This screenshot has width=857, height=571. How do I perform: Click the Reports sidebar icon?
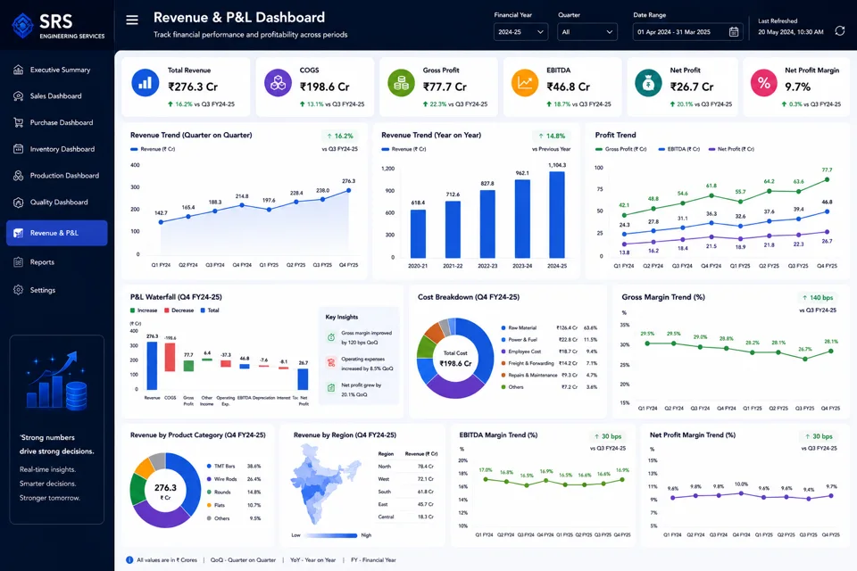click(x=18, y=262)
